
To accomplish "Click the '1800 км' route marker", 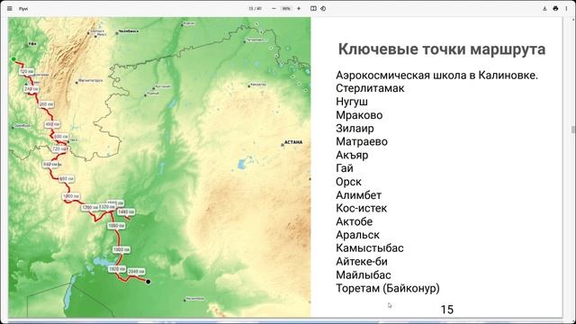I will pyautogui.click(x=121, y=250).
